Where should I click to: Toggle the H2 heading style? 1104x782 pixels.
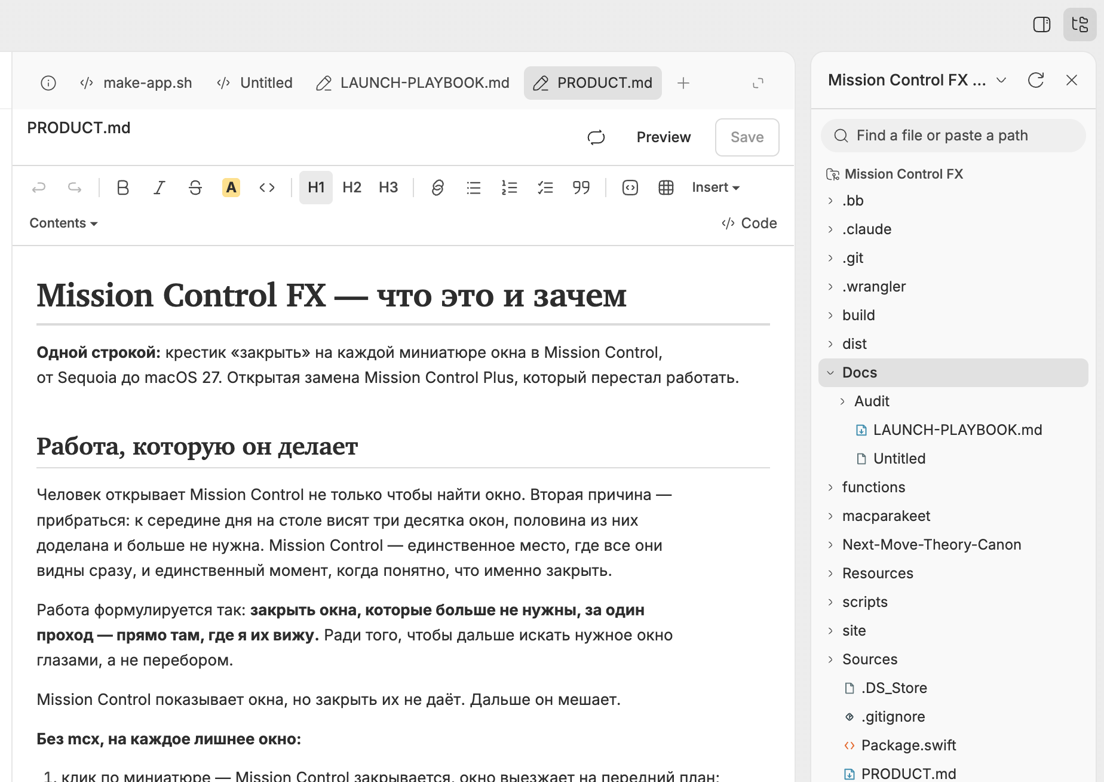352,188
